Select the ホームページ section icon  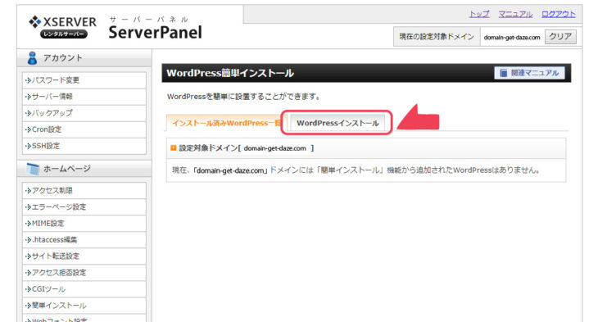click(x=34, y=169)
